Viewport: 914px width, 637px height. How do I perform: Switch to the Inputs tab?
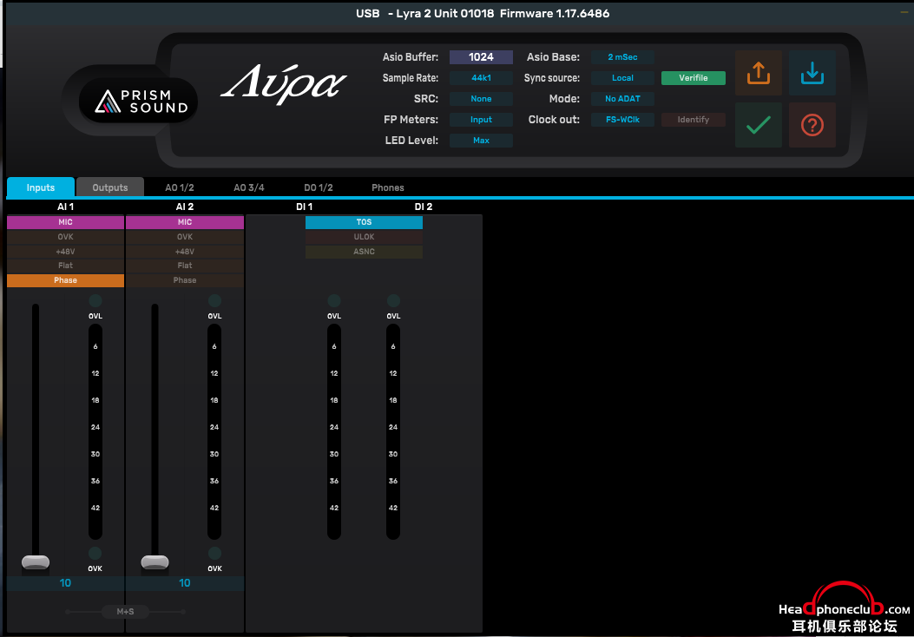click(40, 187)
